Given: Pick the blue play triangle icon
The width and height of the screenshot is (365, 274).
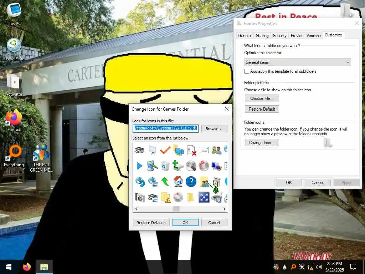Looking at the screenshot, I should pyautogui.click(x=139, y=166).
